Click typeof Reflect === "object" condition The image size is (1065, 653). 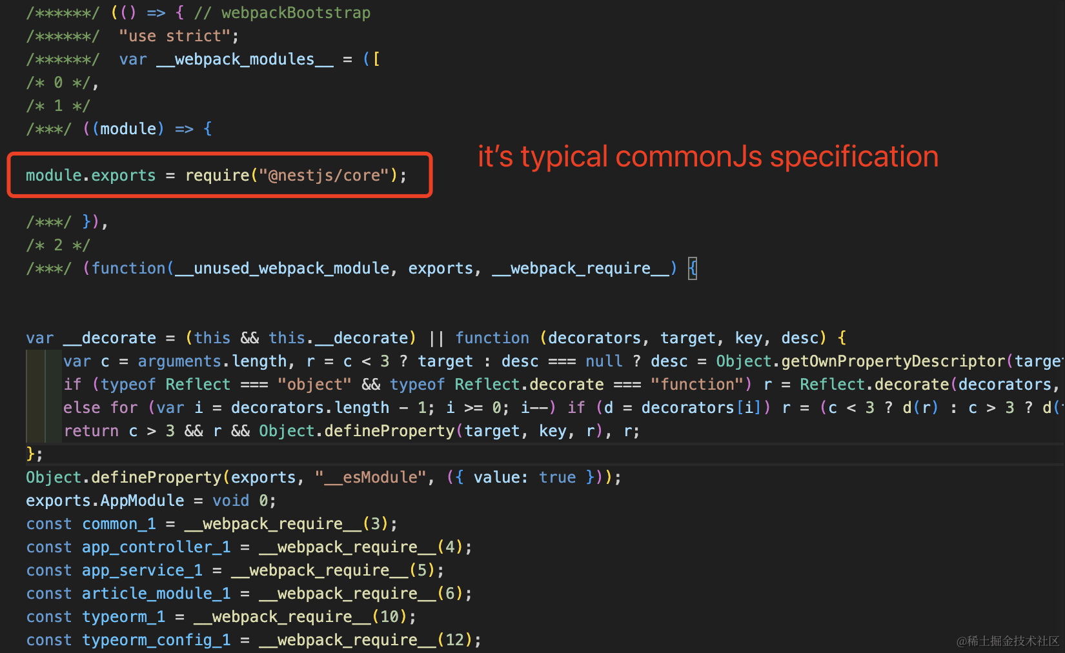pos(226,385)
